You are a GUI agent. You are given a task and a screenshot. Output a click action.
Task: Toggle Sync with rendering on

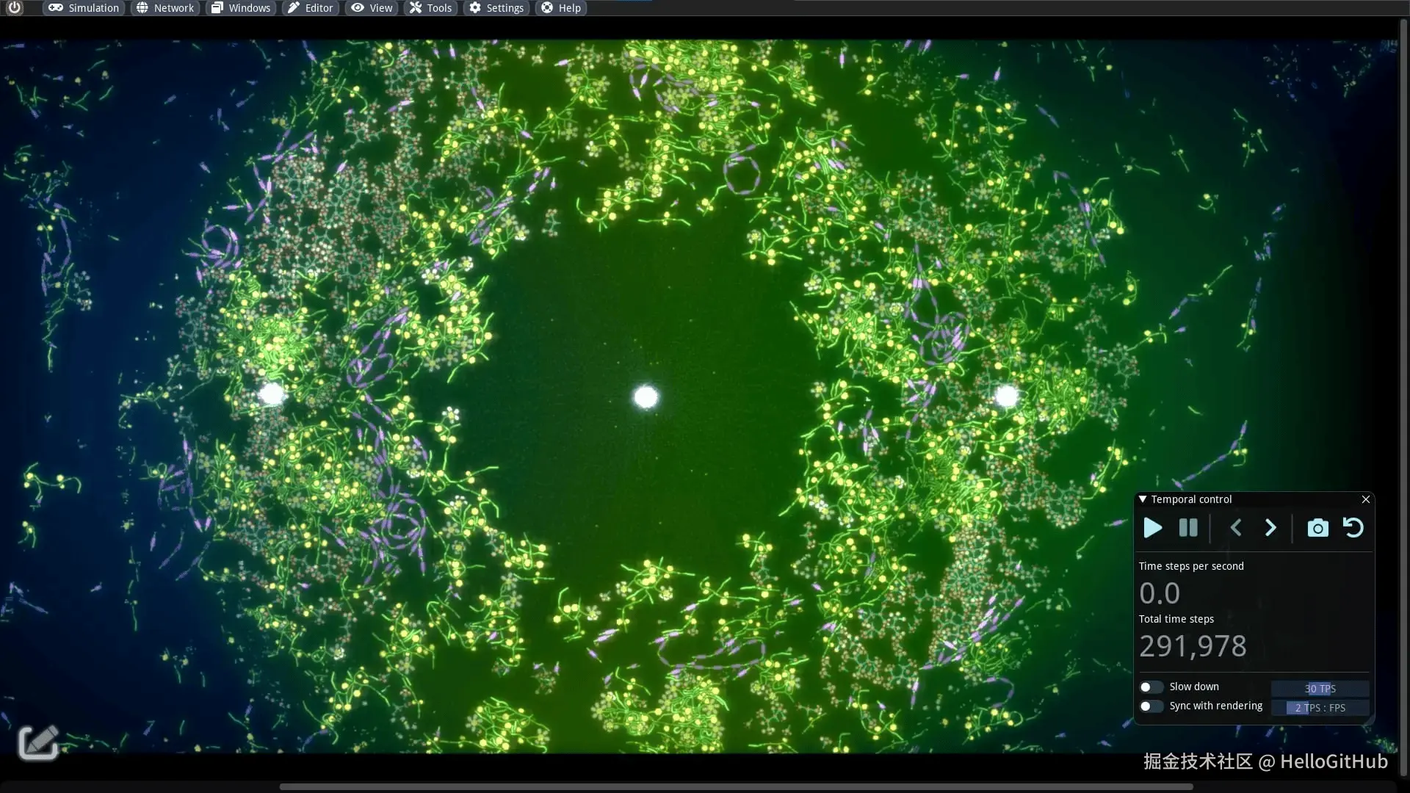1150,706
